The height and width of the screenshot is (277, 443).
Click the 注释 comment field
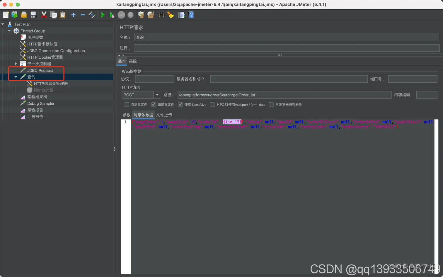tap(287, 48)
